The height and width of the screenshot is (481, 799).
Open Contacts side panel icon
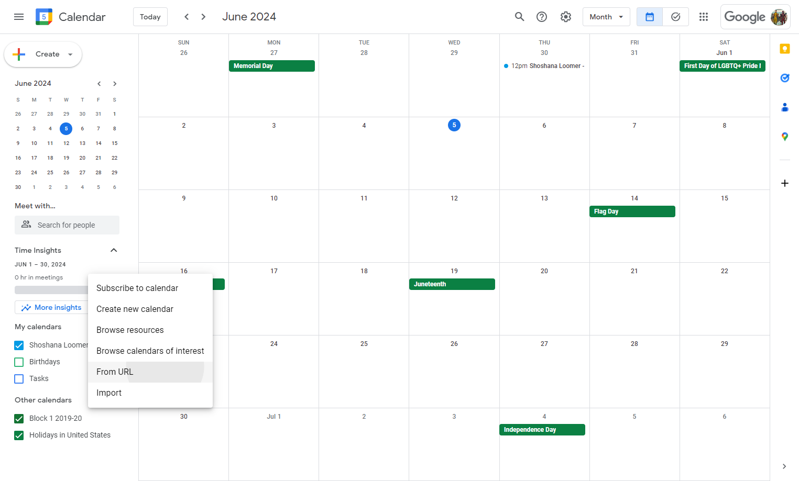point(784,107)
